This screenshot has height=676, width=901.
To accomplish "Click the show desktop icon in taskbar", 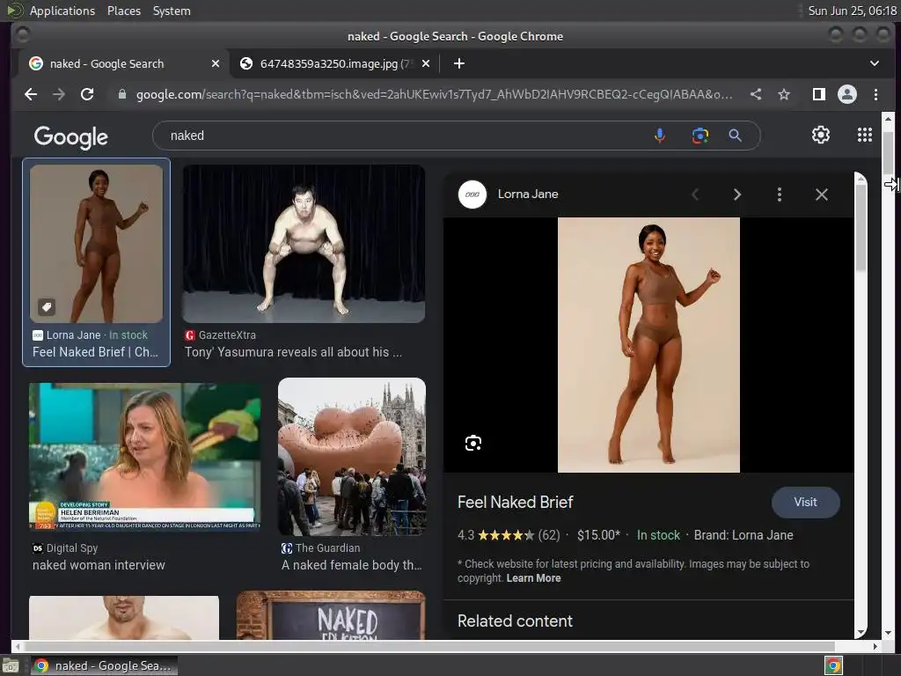I will 11,665.
